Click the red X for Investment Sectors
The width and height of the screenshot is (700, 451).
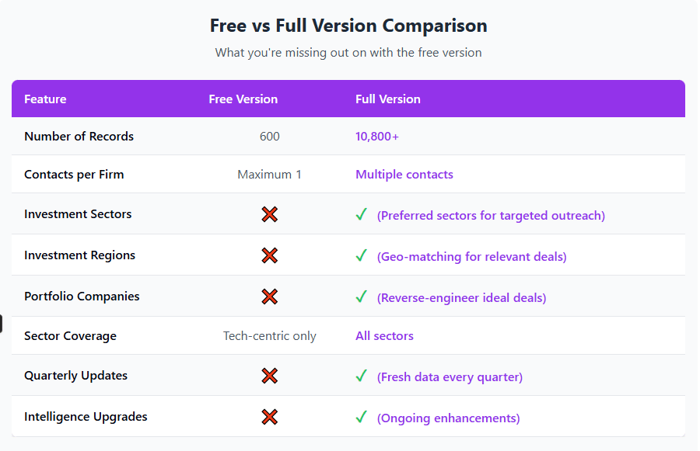click(x=270, y=214)
